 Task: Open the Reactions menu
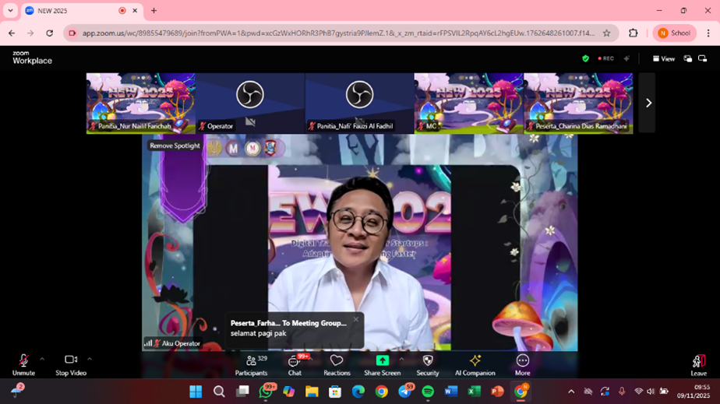(x=337, y=364)
